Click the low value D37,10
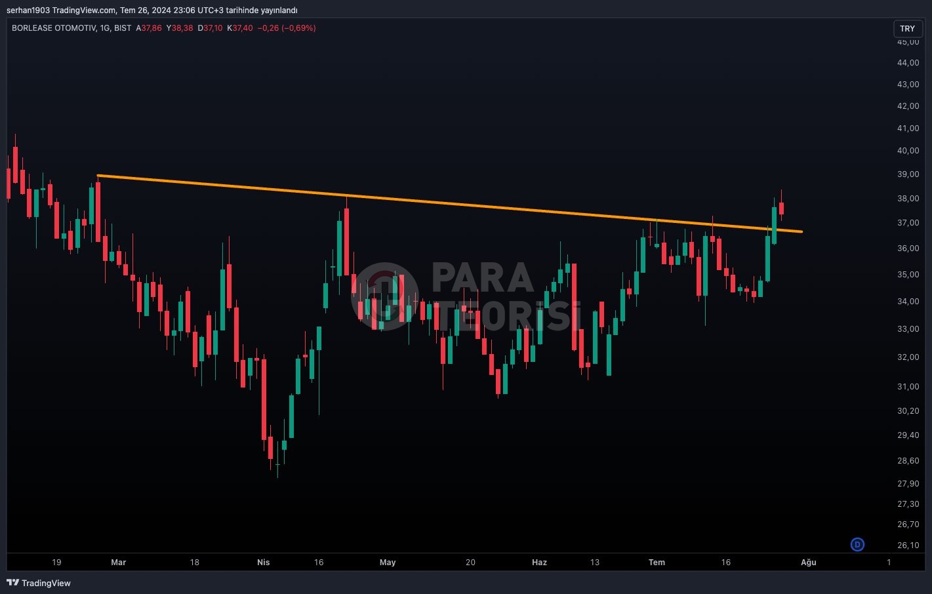This screenshot has height=594, width=932. click(x=210, y=28)
